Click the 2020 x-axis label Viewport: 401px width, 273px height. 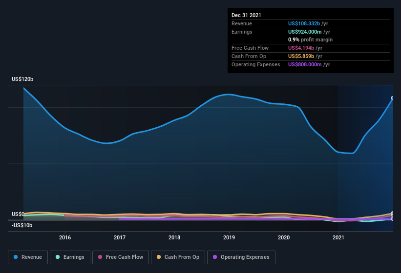click(x=284, y=237)
